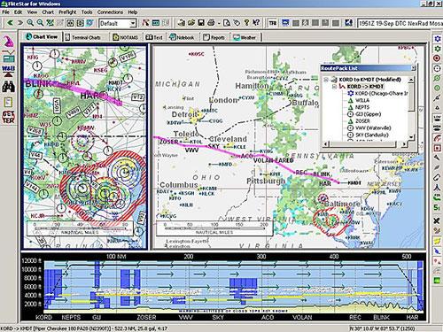Screen dimensions: 443x332
Task: Click the GET TER sidebar icon
Action: coord(8,117)
